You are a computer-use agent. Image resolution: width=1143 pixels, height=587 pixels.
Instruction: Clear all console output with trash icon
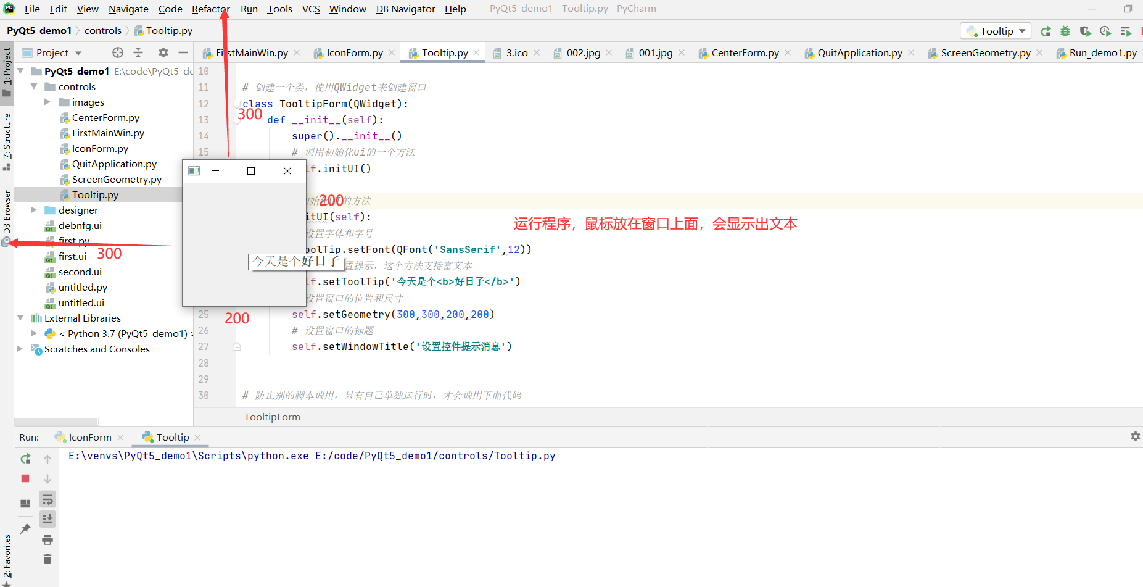[47, 559]
